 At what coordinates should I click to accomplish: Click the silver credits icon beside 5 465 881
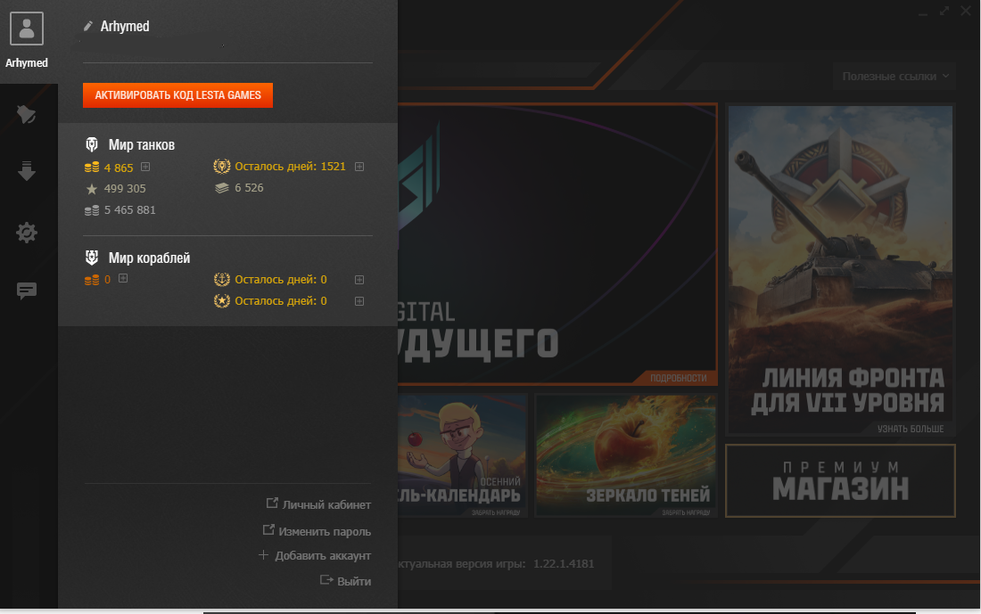92,210
